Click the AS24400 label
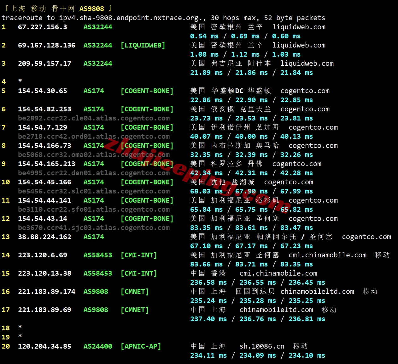Viewport: 398px width, 364px height. (98, 346)
